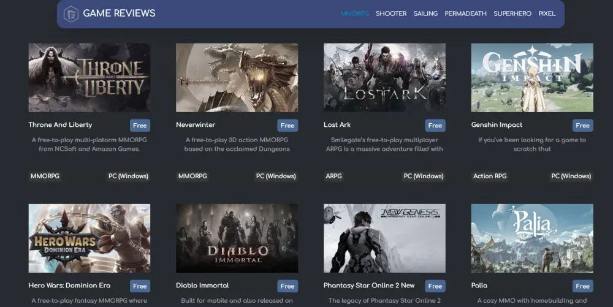Click the Throne And Liberty description text
This screenshot has height=307, width=613.
pos(89,144)
